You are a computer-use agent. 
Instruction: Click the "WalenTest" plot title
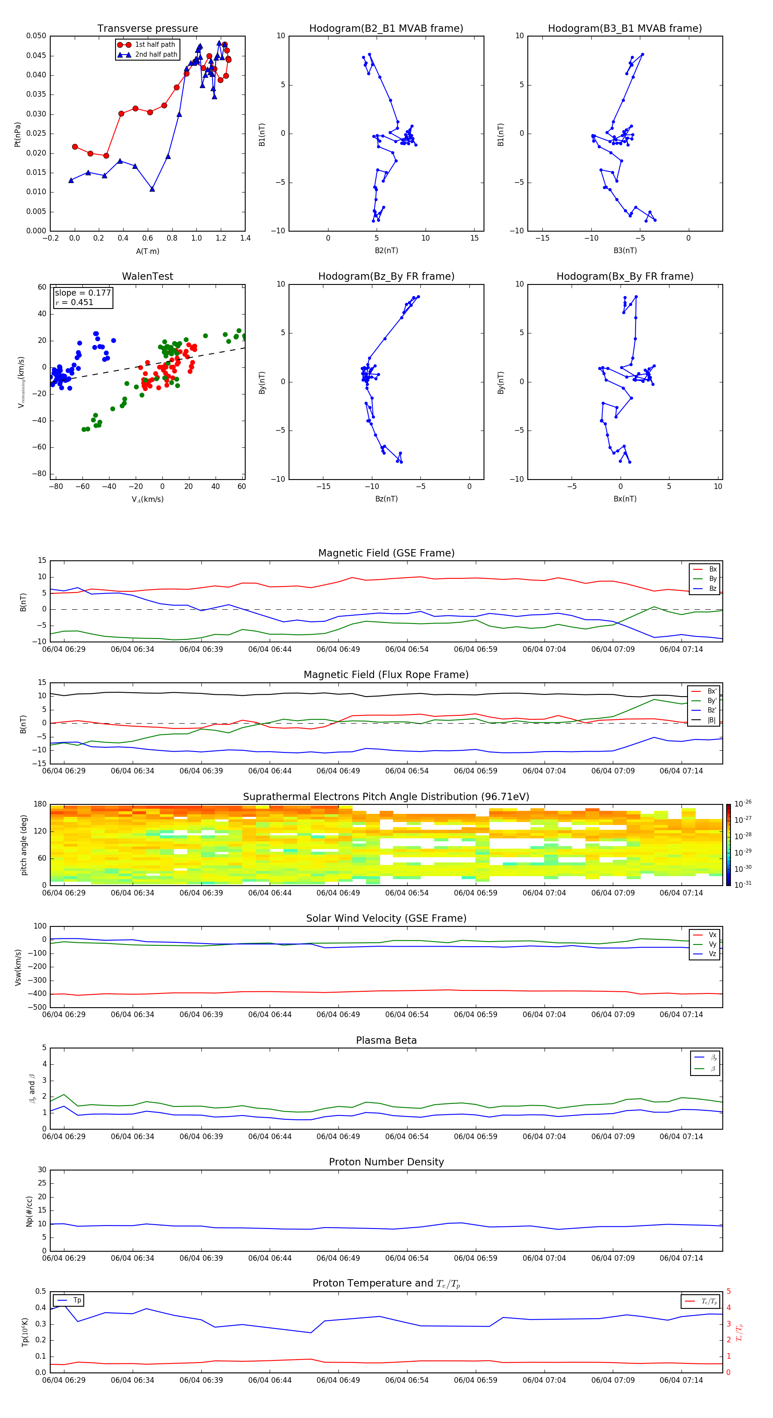point(147,276)
